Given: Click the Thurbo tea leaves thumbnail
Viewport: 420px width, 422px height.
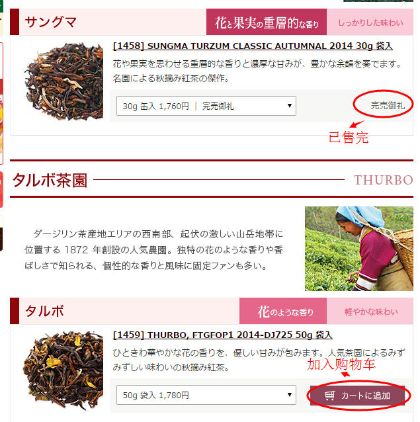Looking at the screenshot, I should [63, 370].
